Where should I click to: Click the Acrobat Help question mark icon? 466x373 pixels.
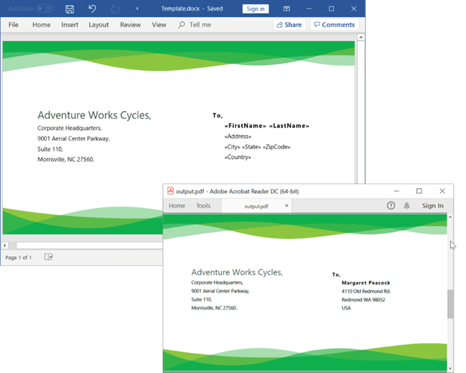(391, 206)
